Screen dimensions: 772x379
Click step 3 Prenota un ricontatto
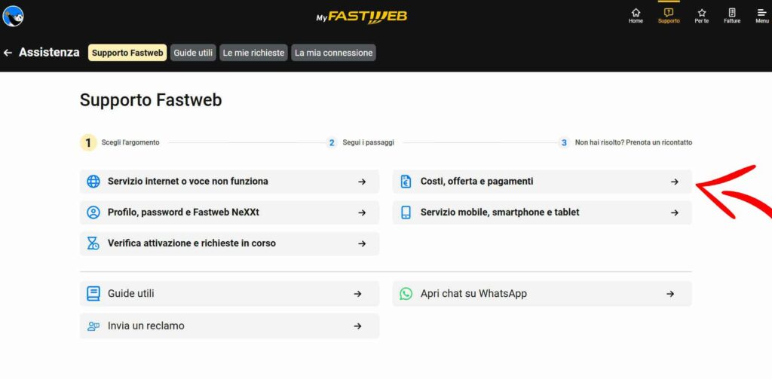click(625, 142)
